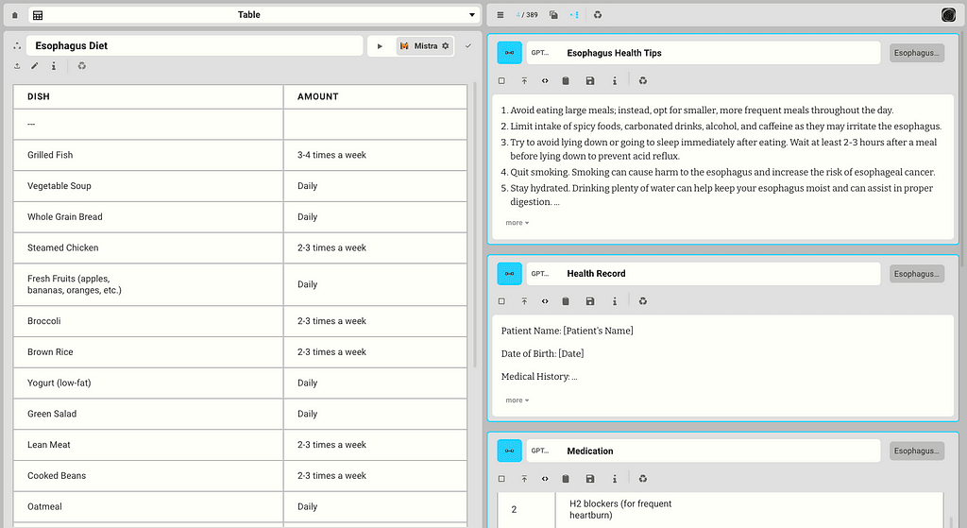
Task: Click the Esophagus tag on Health Tips card
Action: click(916, 53)
